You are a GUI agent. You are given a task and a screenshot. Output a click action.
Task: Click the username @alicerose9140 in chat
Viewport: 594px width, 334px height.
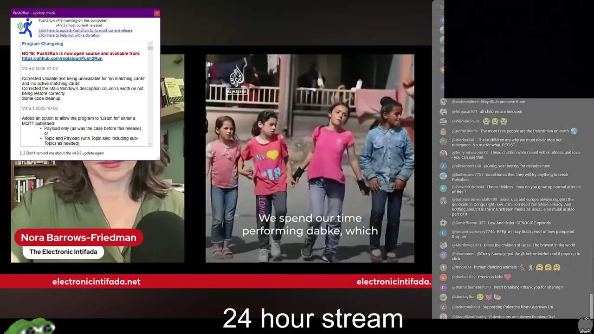tap(466, 166)
